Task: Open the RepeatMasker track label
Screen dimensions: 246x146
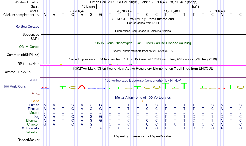Action: tap(28, 140)
